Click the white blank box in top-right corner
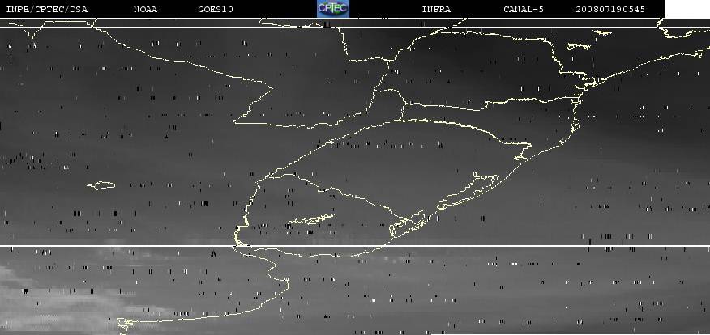The width and height of the screenshot is (710, 335). pos(687,9)
